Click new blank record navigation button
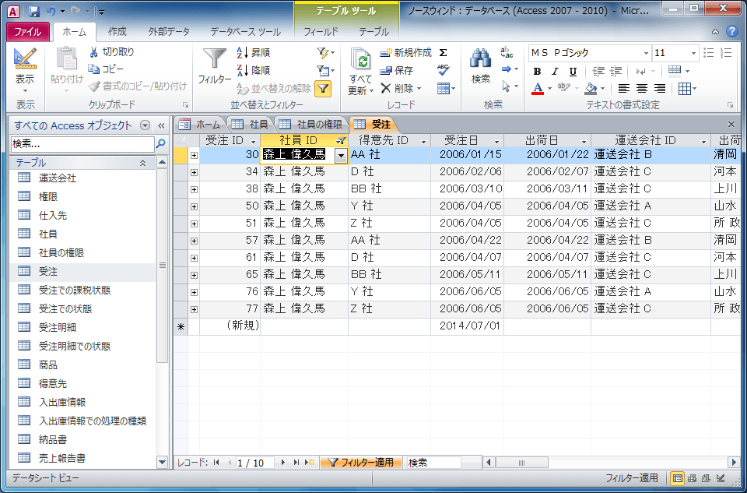The image size is (747, 493). (310, 462)
